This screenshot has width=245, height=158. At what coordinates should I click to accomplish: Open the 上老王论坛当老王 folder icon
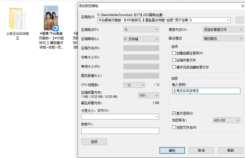pos(17,19)
